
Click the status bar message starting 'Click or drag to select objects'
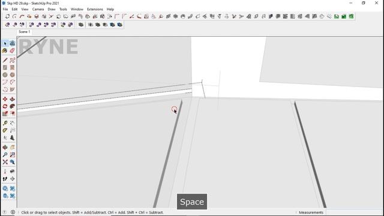pos(92,212)
